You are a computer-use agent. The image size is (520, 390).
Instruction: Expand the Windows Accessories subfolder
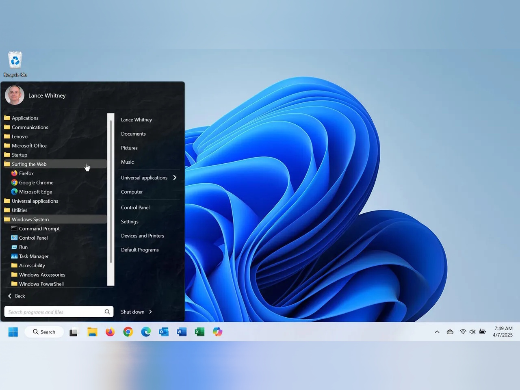42,275
